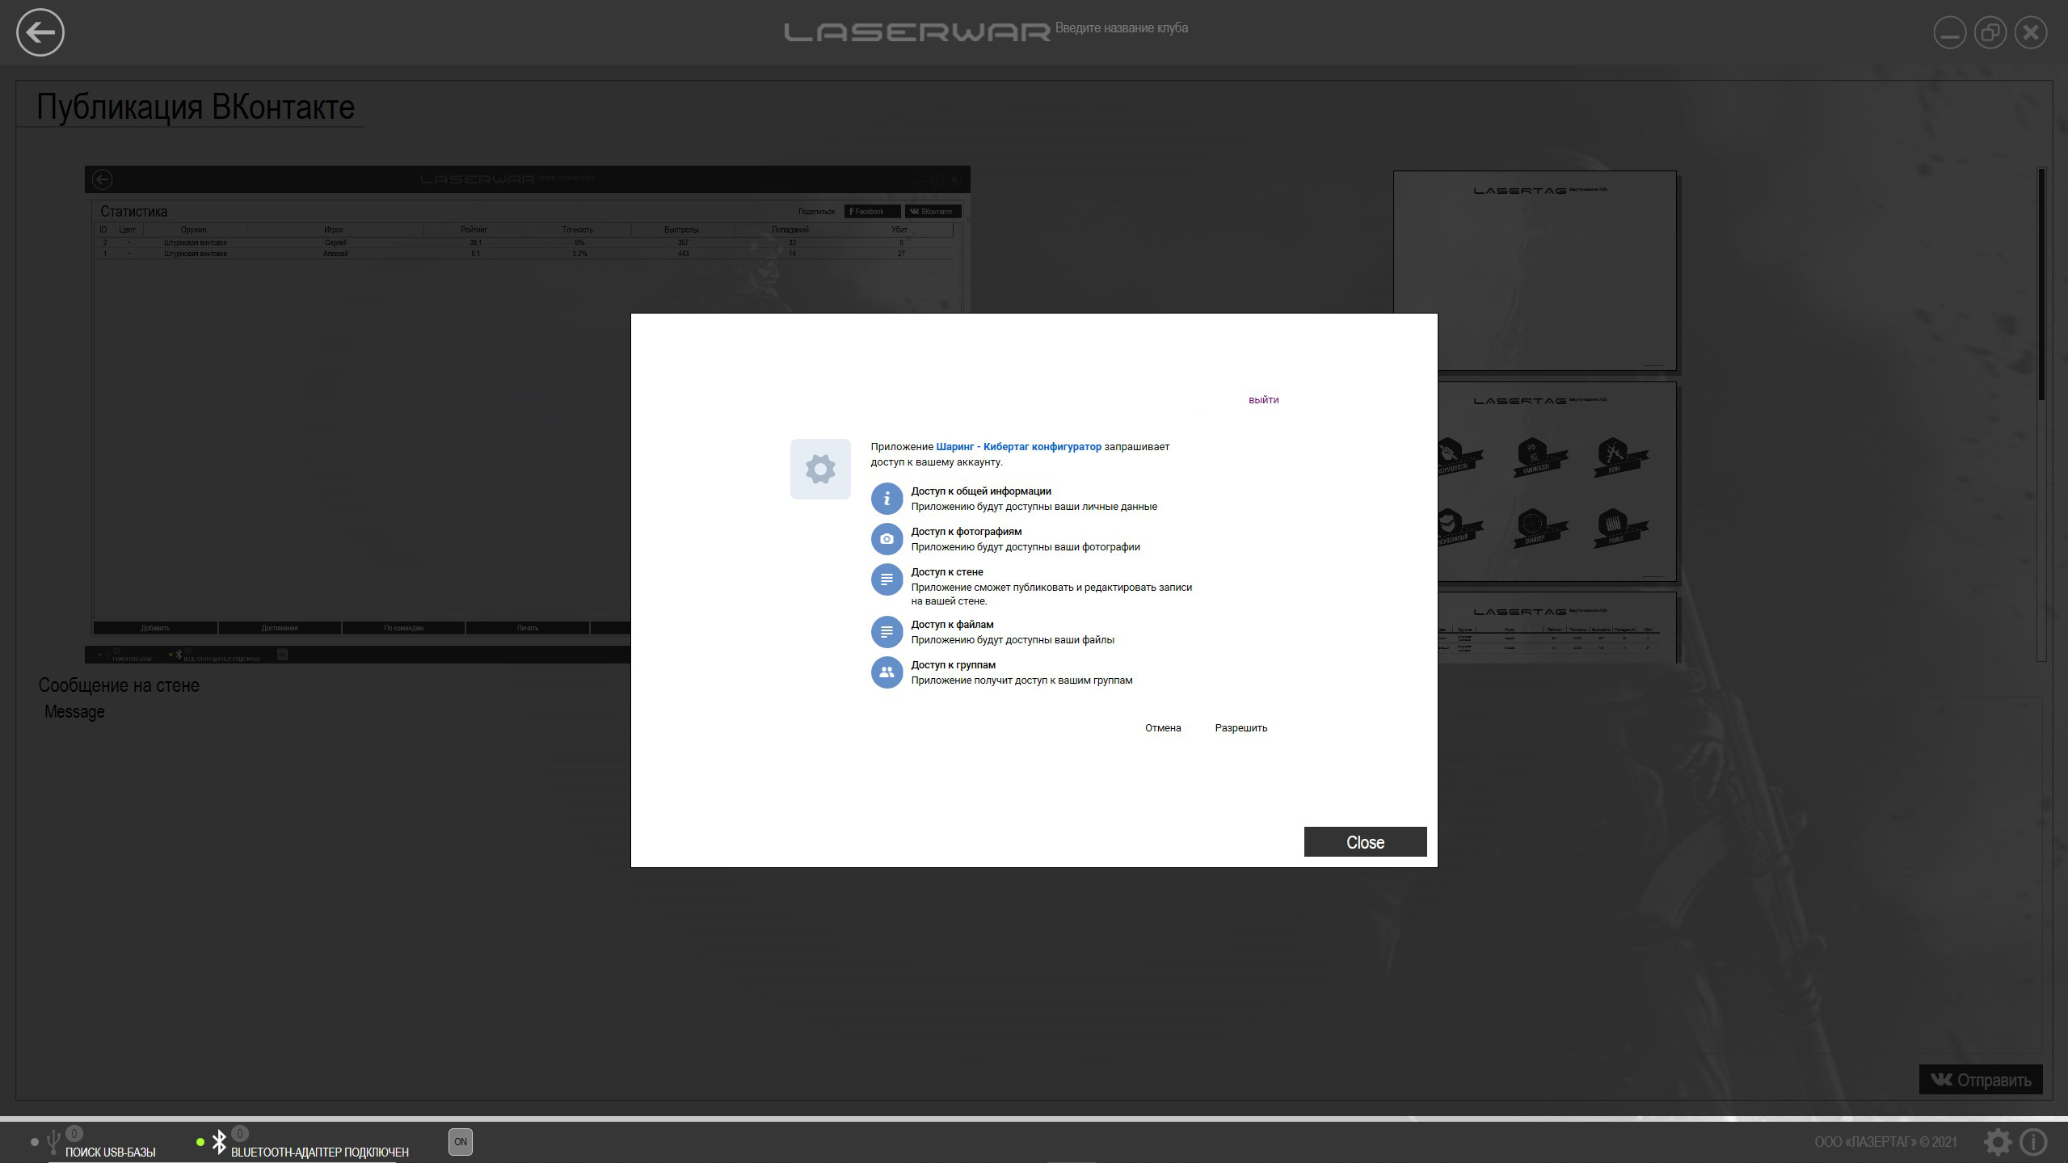
Task: Click the photos access camera icon
Action: click(886, 539)
